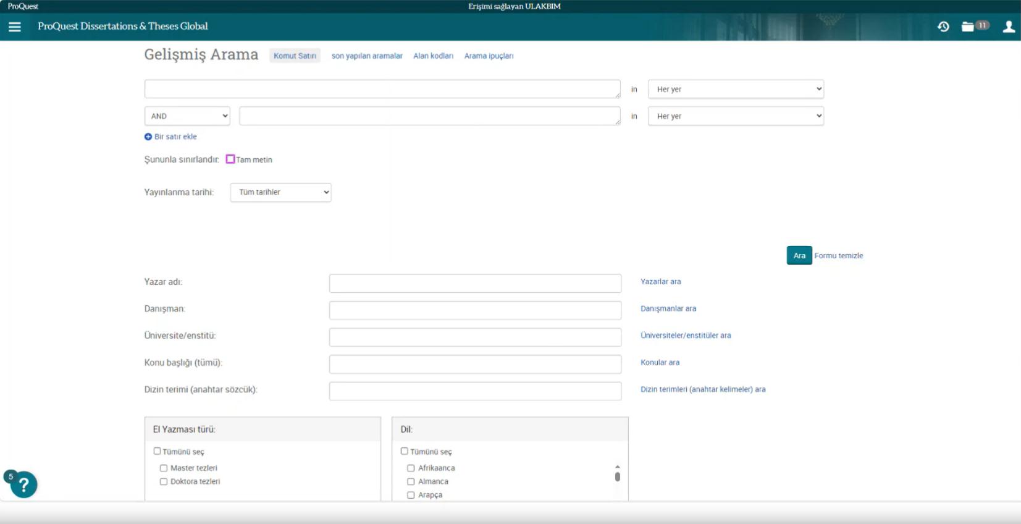Check the Master tezleri option
This screenshot has height=524, width=1021.
(164, 468)
